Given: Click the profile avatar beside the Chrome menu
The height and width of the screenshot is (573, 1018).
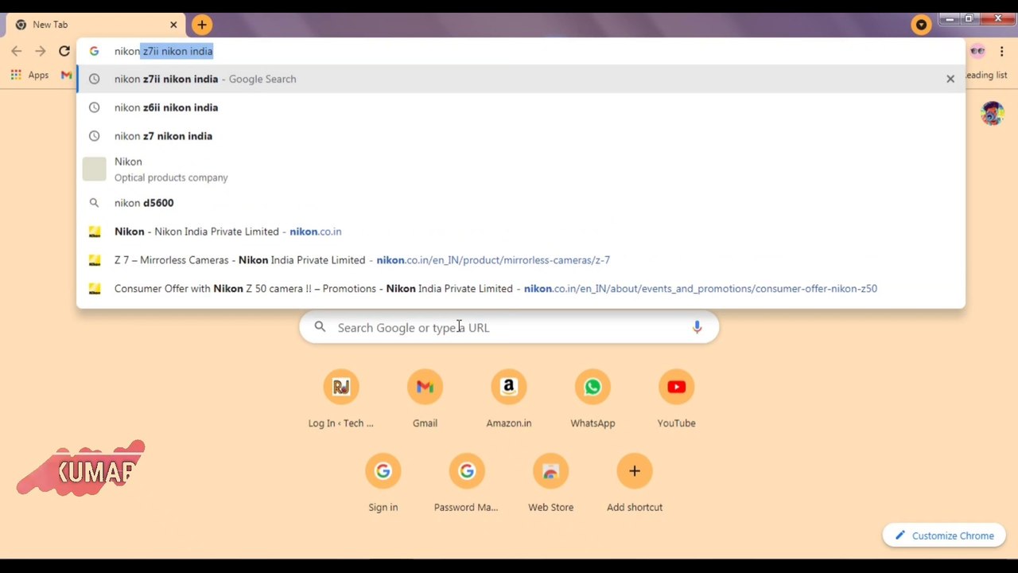Looking at the screenshot, I should (x=977, y=51).
